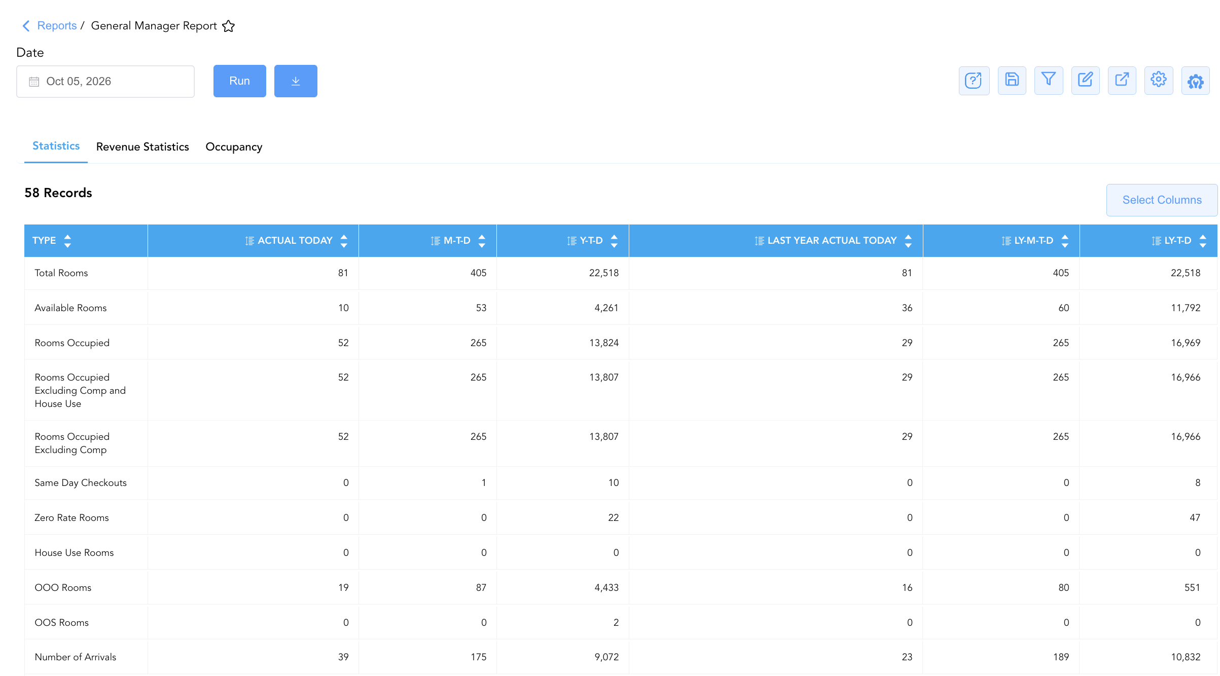Click the icon beside LY-T-D header
Image resolution: width=1220 pixels, height=676 pixels.
[x=1157, y=241]
